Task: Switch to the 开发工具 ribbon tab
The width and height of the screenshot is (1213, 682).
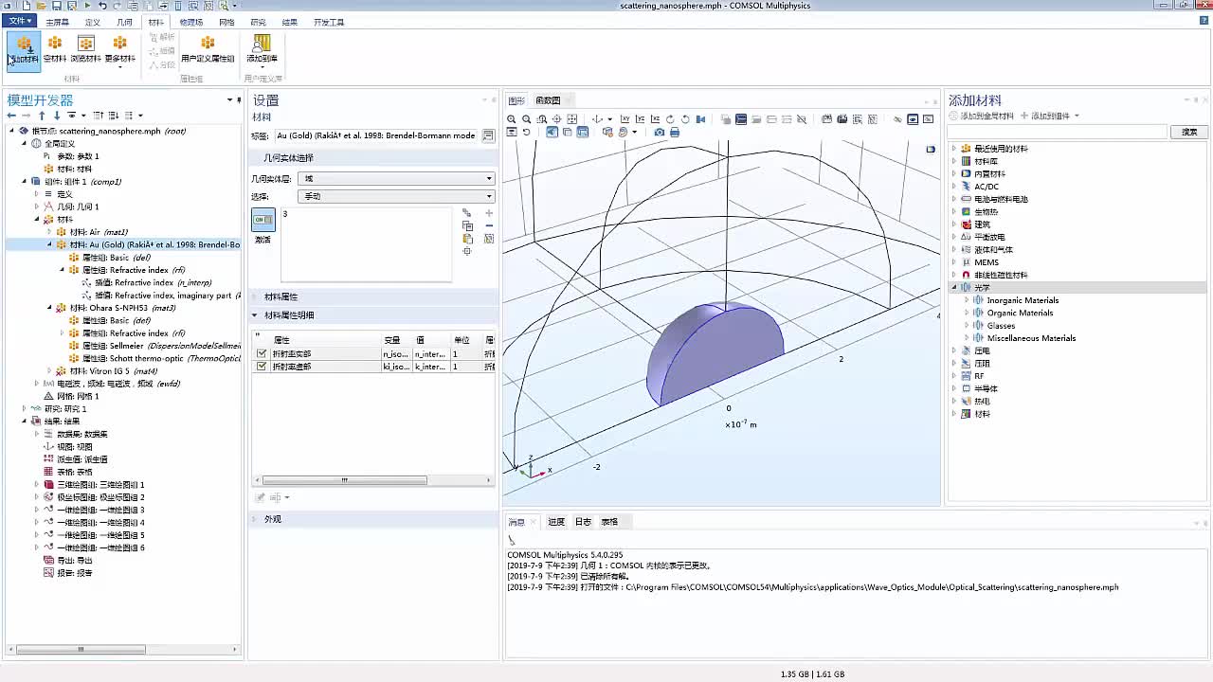Action: [329, 22]
